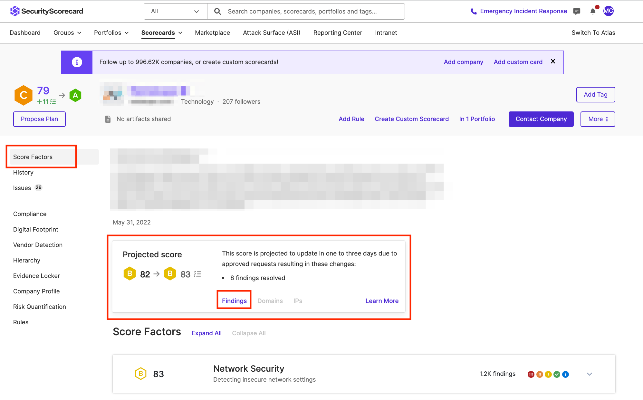
Task: Click the high severity orange icon
Action: (x=540, y=374)
